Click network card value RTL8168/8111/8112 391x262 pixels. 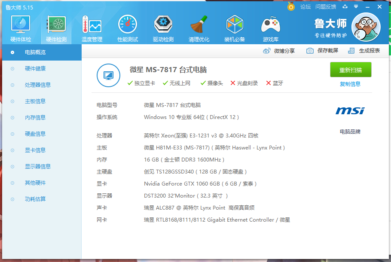(x=217, y=220)
